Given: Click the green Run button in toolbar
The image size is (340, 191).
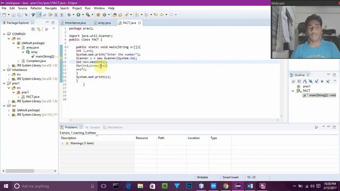Looking at the screenshot, I should (x=78, y=15).
